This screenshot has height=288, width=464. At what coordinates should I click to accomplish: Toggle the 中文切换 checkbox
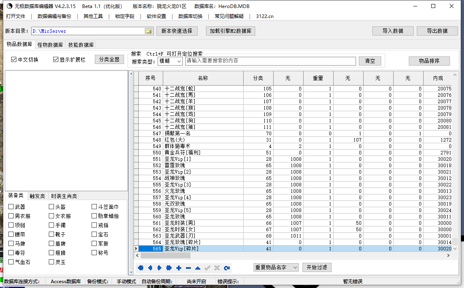pos(14,60)
